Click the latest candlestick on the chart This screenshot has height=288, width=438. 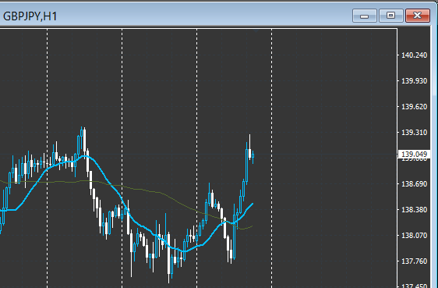pyautogui.click(x=253, y=156)
